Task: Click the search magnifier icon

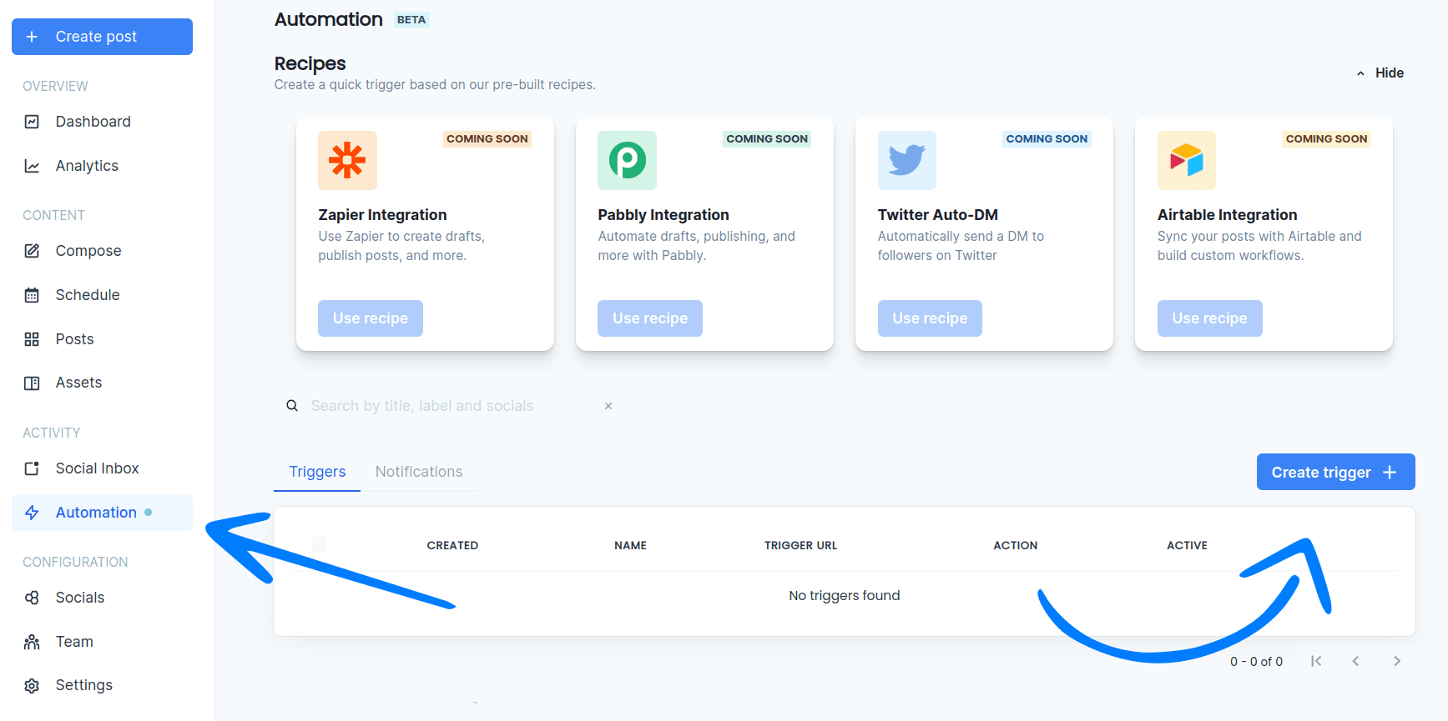Action: pyautogui.click(x=292, y=406)
